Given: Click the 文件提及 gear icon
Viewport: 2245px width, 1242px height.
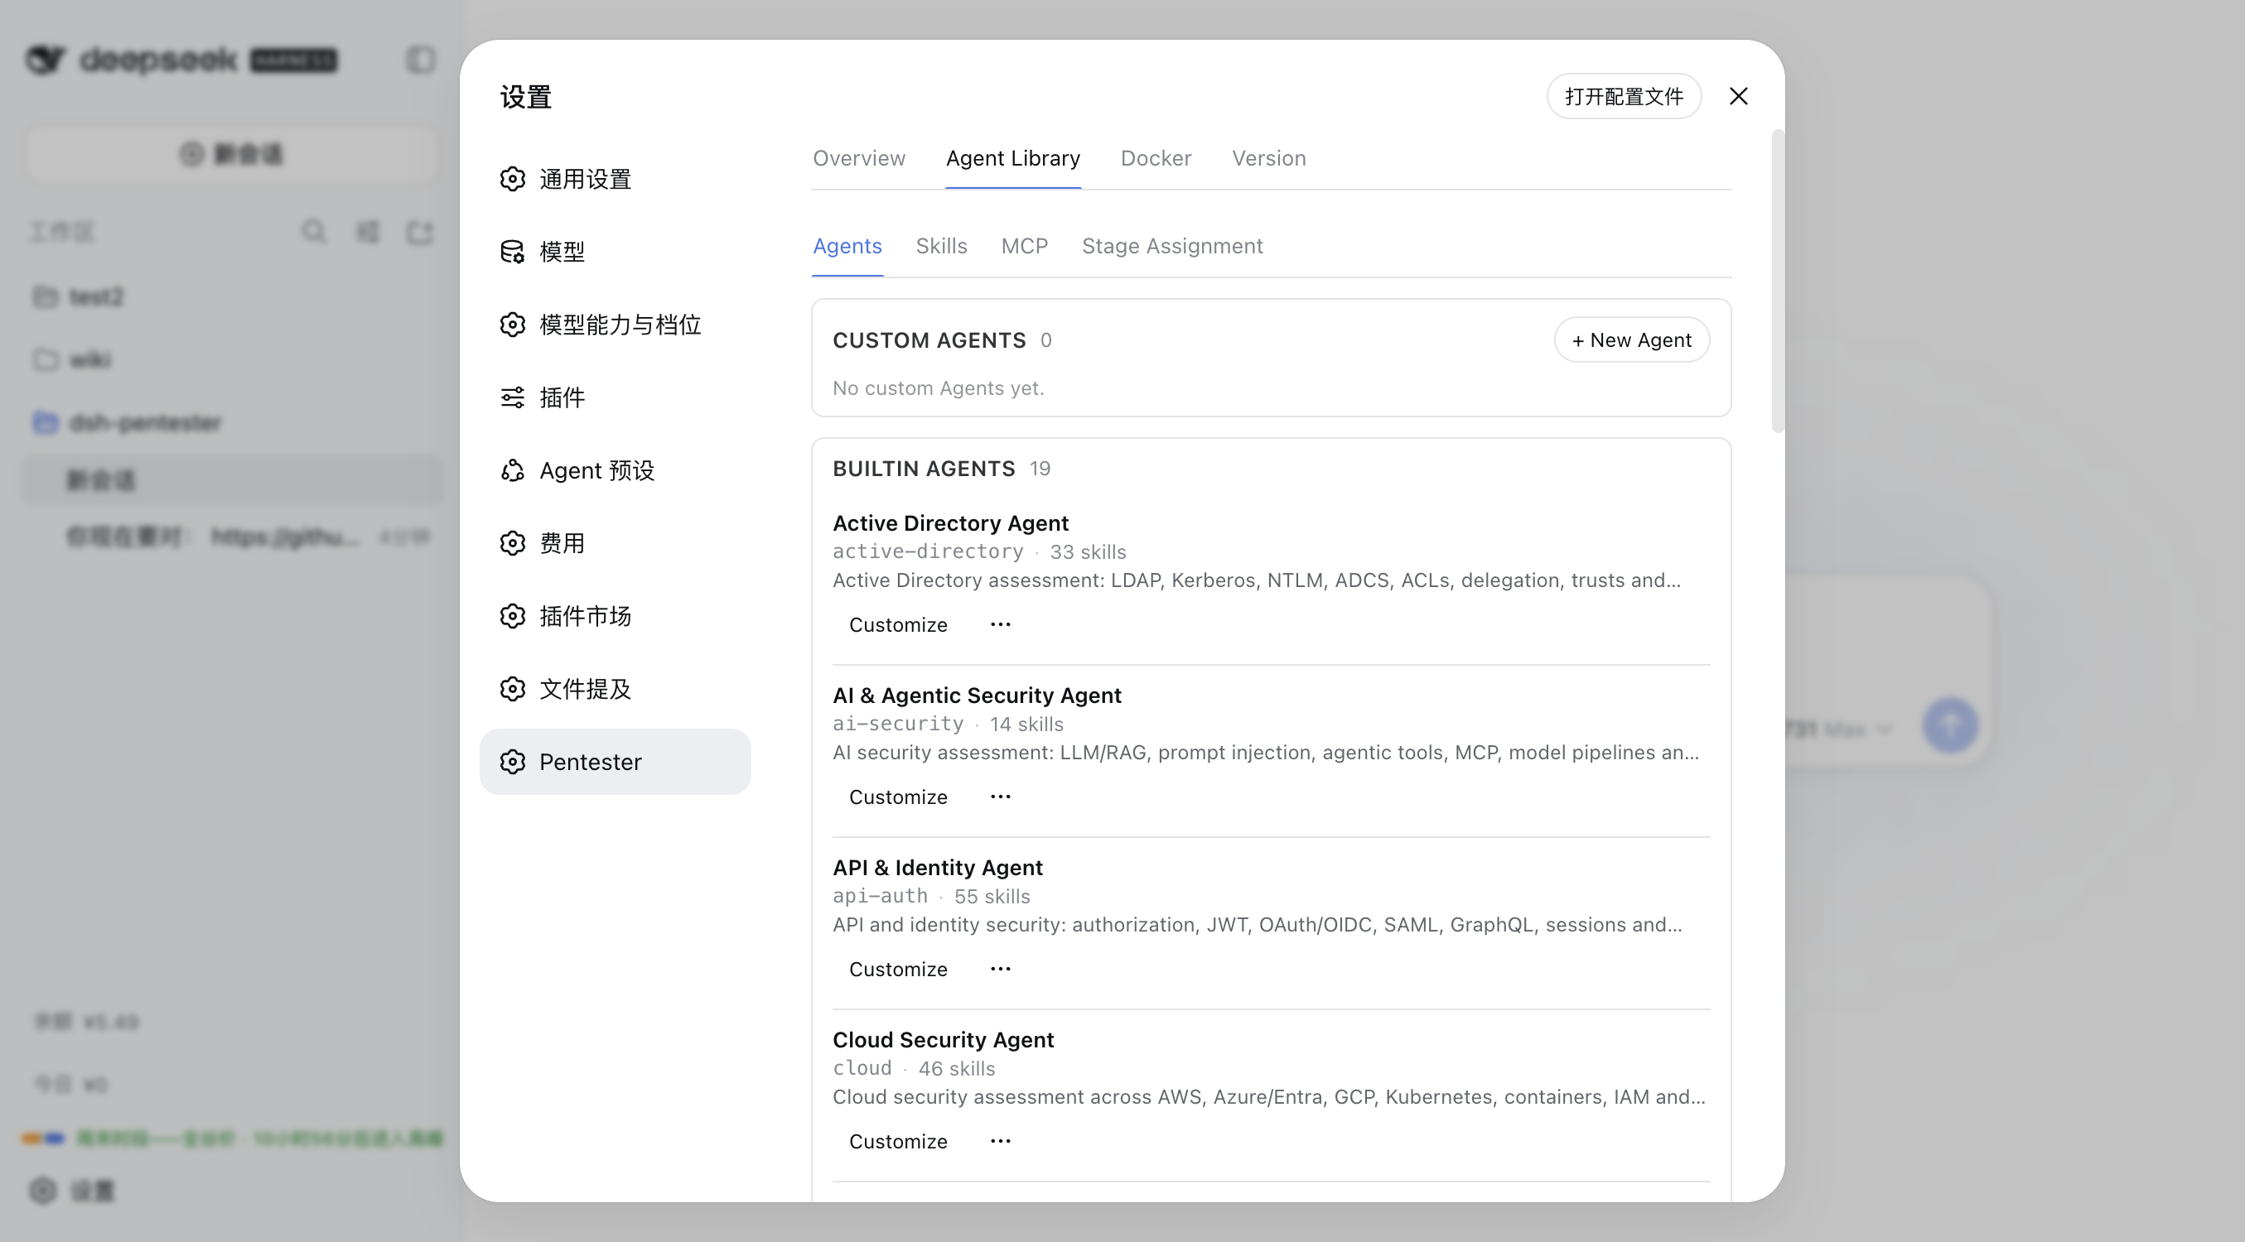Looking at the screenshot, I should point(513,689).
